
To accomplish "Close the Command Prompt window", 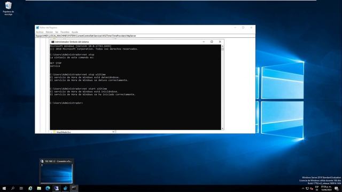I will (x=220, y=42).
